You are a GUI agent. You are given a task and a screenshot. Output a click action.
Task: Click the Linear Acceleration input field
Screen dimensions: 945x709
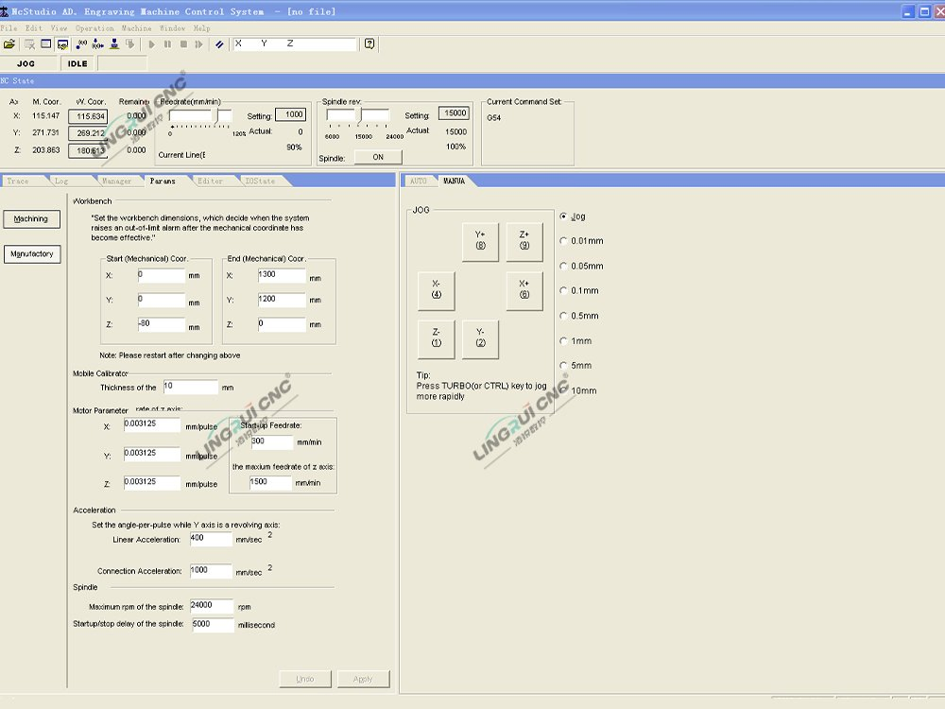point(210,539)
